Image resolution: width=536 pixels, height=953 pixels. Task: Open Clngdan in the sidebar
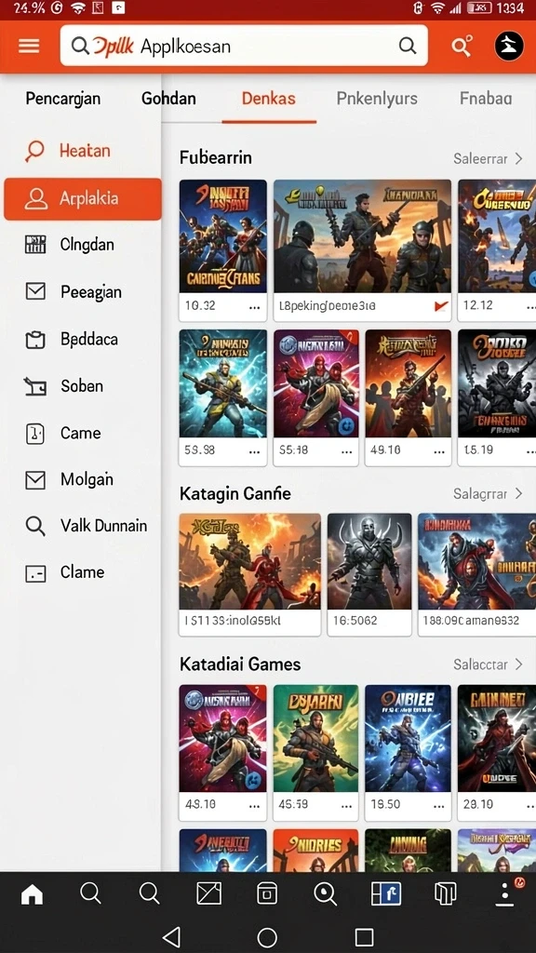[87, 245]
